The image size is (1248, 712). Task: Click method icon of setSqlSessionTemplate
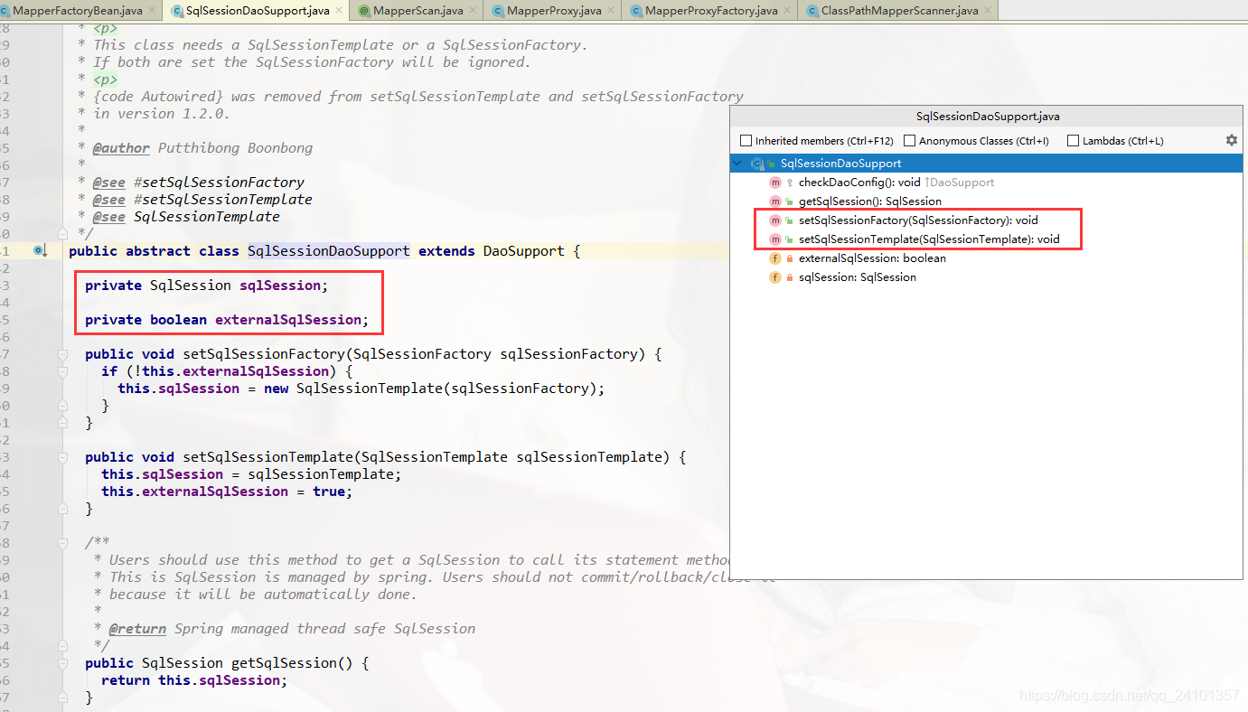(775, 239)
